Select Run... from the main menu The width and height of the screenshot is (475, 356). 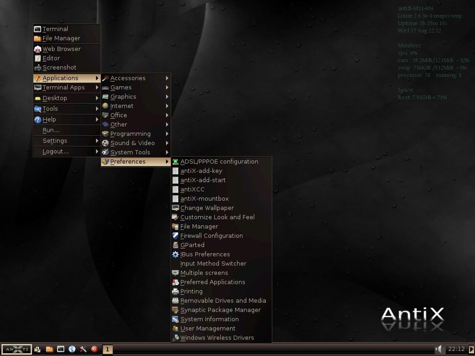pyautogui.click(x=67, y=130)
